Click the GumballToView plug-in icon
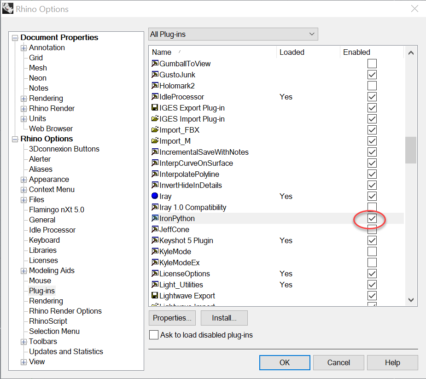This screenshot has width=426, height=379. point(155,63)
